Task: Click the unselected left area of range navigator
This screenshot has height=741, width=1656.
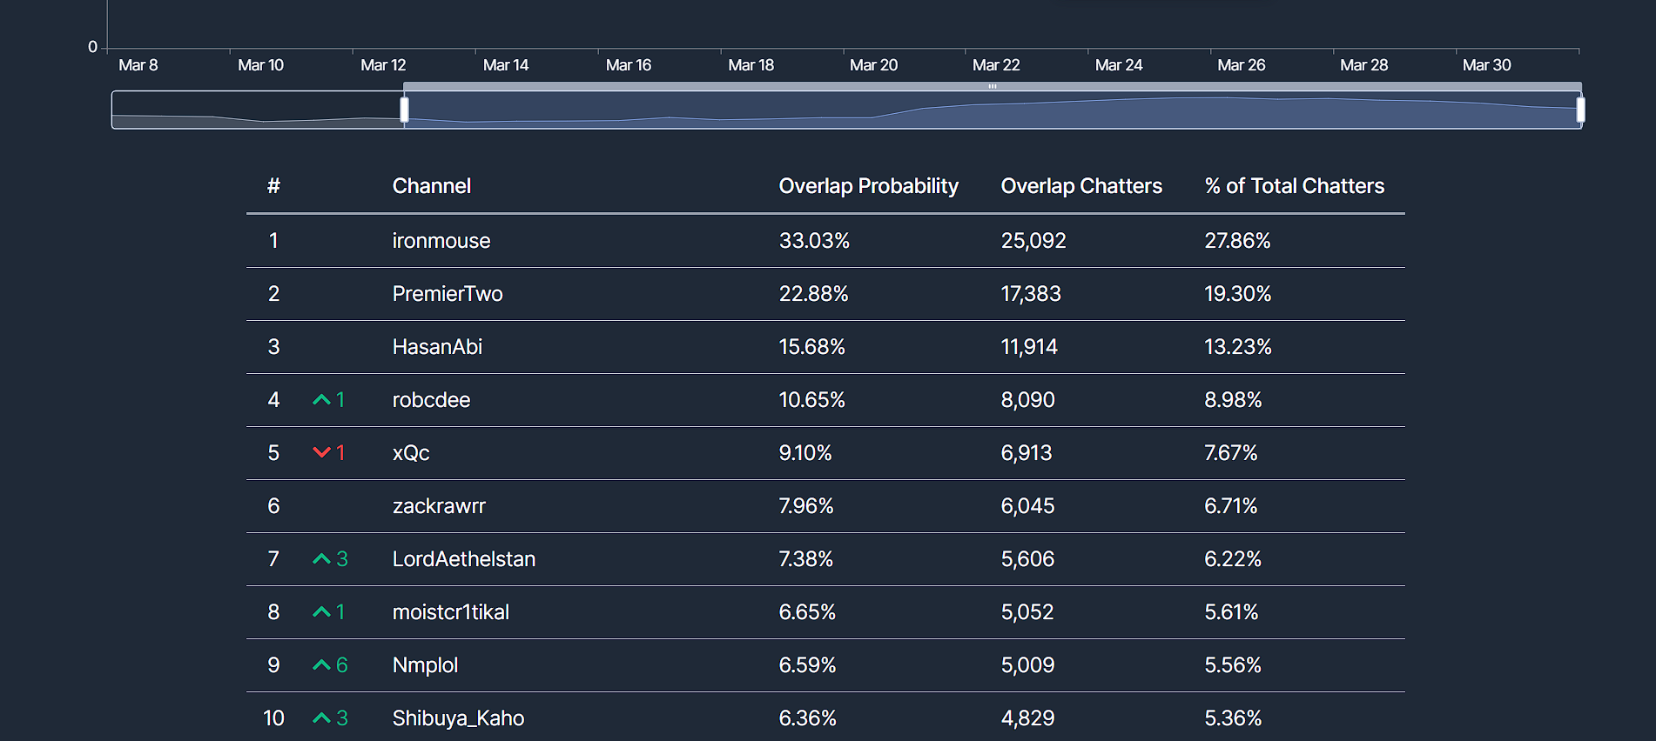Action: click(257, 110)
